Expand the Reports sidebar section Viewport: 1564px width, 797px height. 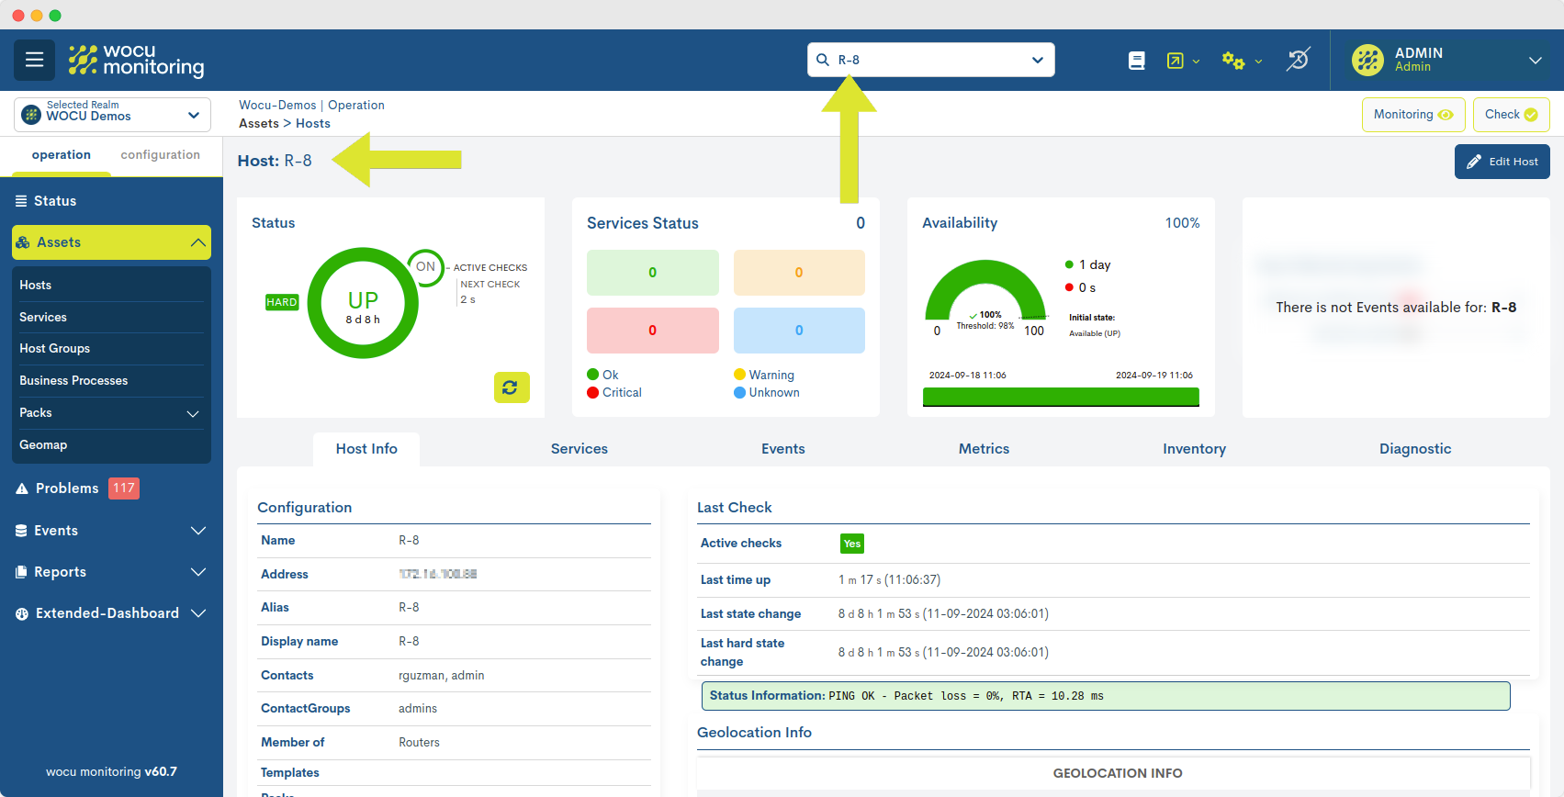[x=198, y=572]
